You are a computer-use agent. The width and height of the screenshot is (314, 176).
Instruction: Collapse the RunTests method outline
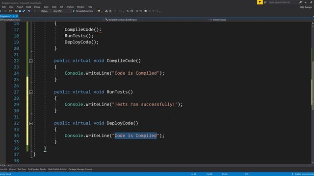(x=30, y=92)
